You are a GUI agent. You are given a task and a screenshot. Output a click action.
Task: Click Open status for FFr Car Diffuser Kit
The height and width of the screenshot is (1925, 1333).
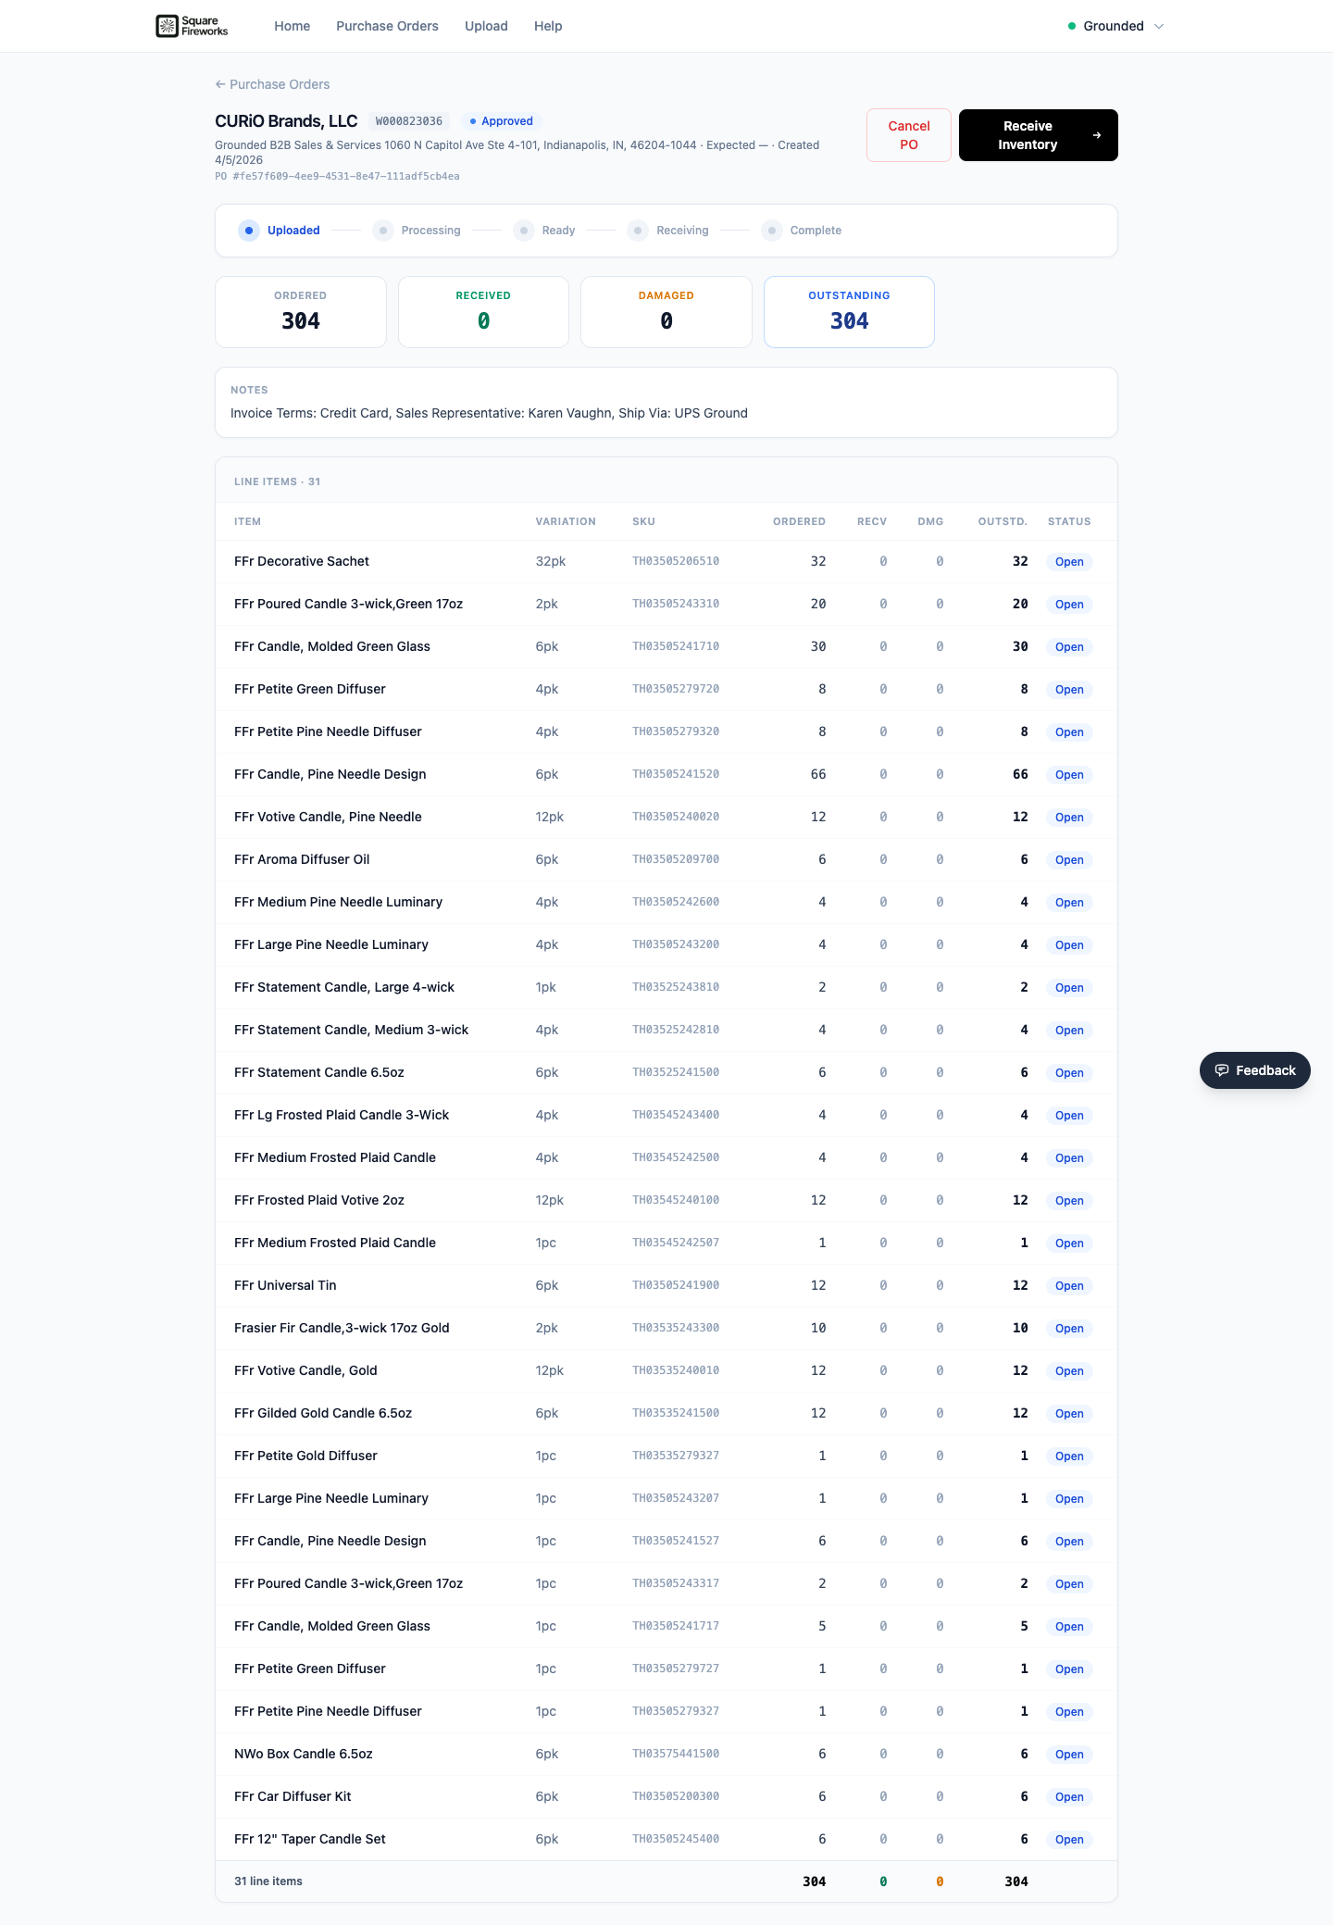click(1069, 1797)
